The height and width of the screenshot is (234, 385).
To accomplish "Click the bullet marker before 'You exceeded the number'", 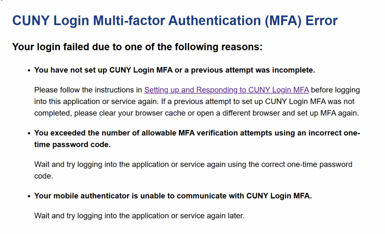I will 29,133.
